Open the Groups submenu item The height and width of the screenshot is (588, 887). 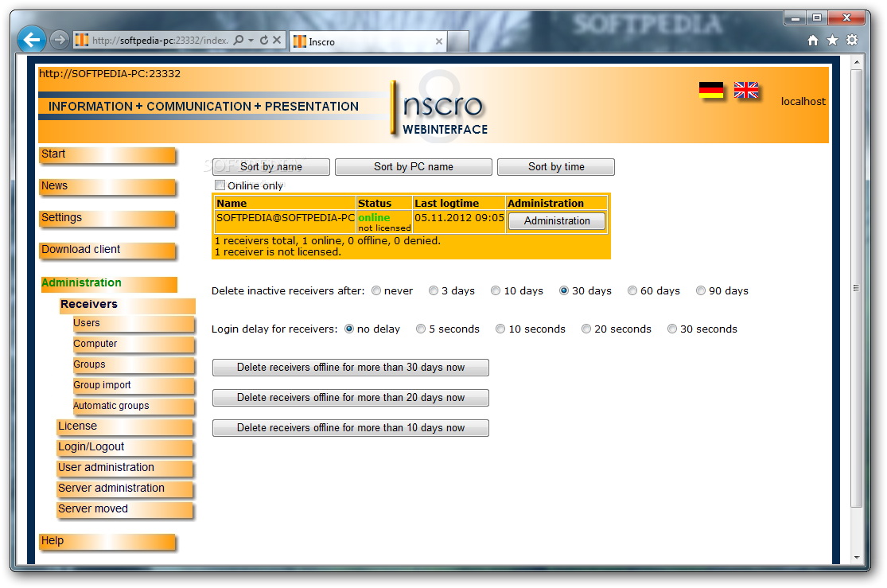point(134,365)
